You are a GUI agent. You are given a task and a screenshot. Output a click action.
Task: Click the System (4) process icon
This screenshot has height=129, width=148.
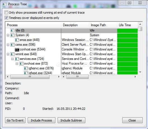pos(12,35)
